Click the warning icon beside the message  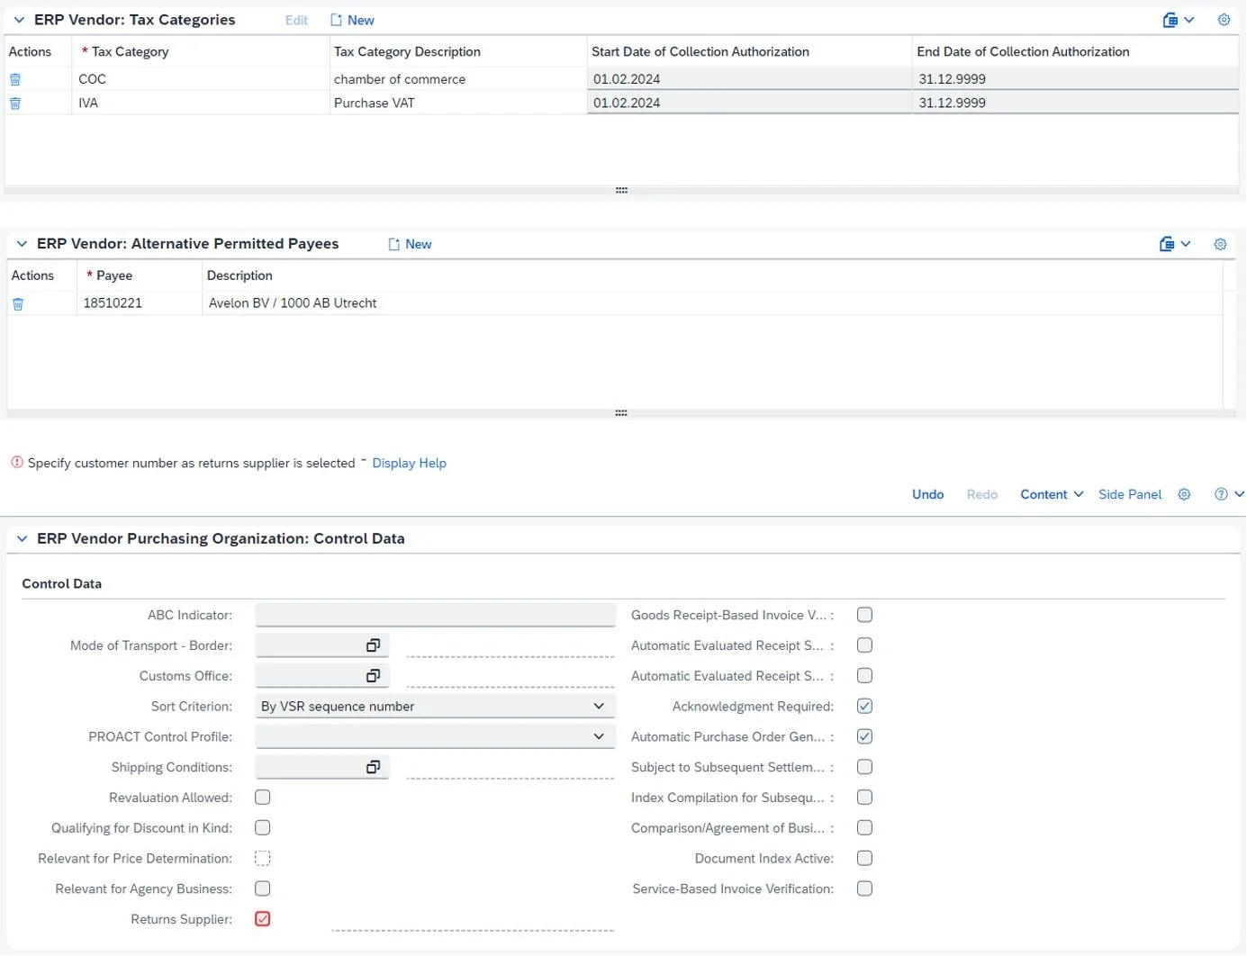(x=16, y=462)
